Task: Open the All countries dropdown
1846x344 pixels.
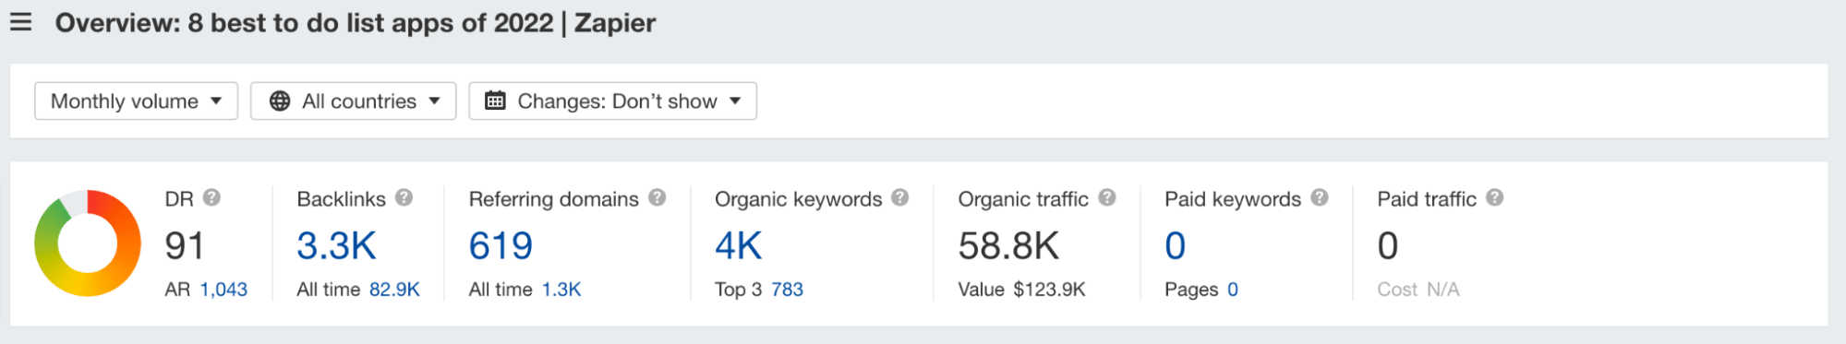Action: coord(353,101)
